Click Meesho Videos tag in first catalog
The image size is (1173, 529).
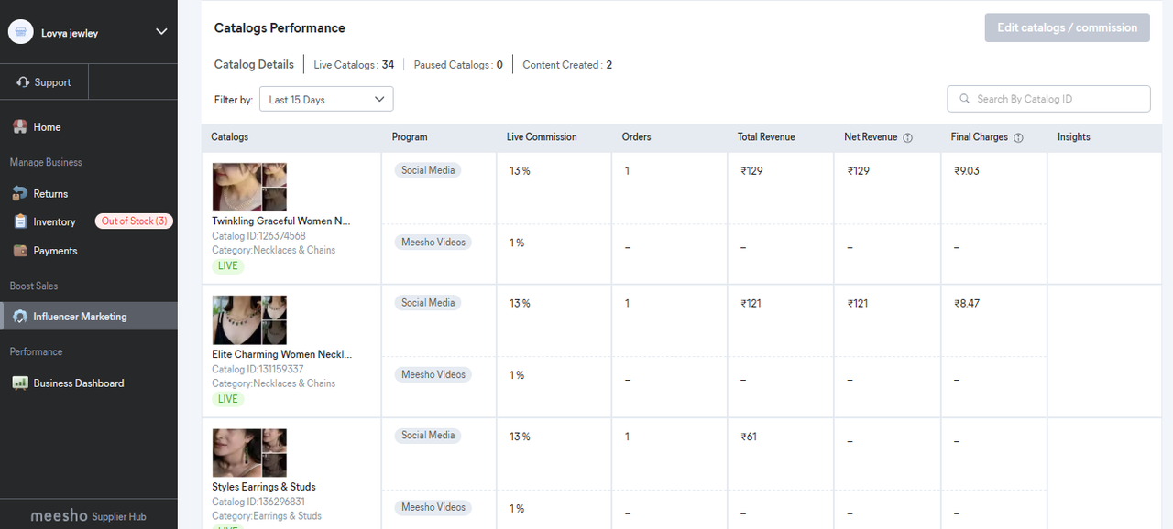tap(433, 243)
